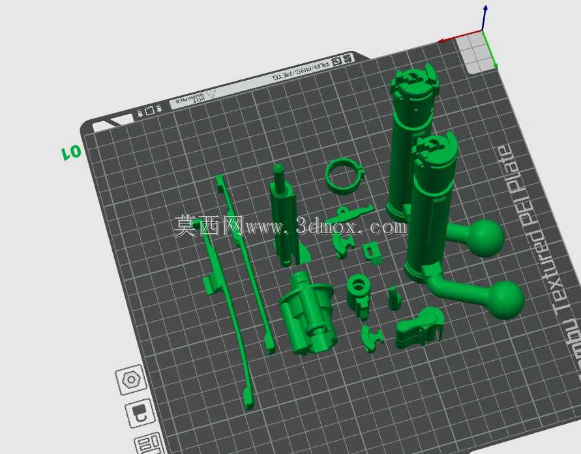The height and width of the screenshot is (454, 581).
Task: Select the small slotted rectangular block
Action: [x=372, y=253]
